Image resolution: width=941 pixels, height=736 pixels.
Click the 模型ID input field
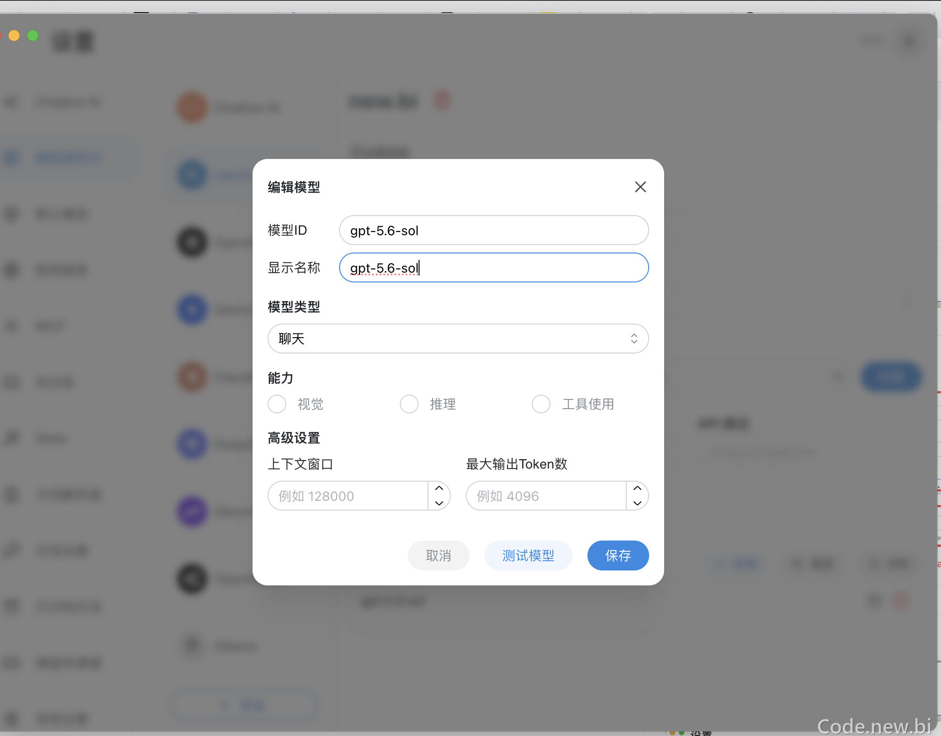point(494,230)
